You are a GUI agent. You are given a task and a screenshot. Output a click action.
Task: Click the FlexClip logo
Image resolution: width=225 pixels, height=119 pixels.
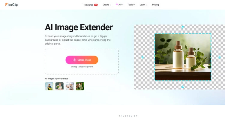[11, 4]
